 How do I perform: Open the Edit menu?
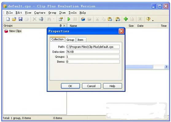click(x=19, y=13)
